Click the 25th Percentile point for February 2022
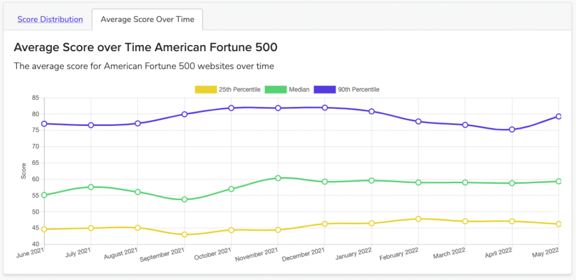 click(x=418, y=219)
